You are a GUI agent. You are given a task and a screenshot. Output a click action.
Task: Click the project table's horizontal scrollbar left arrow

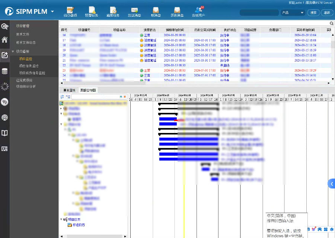point(62,83)
